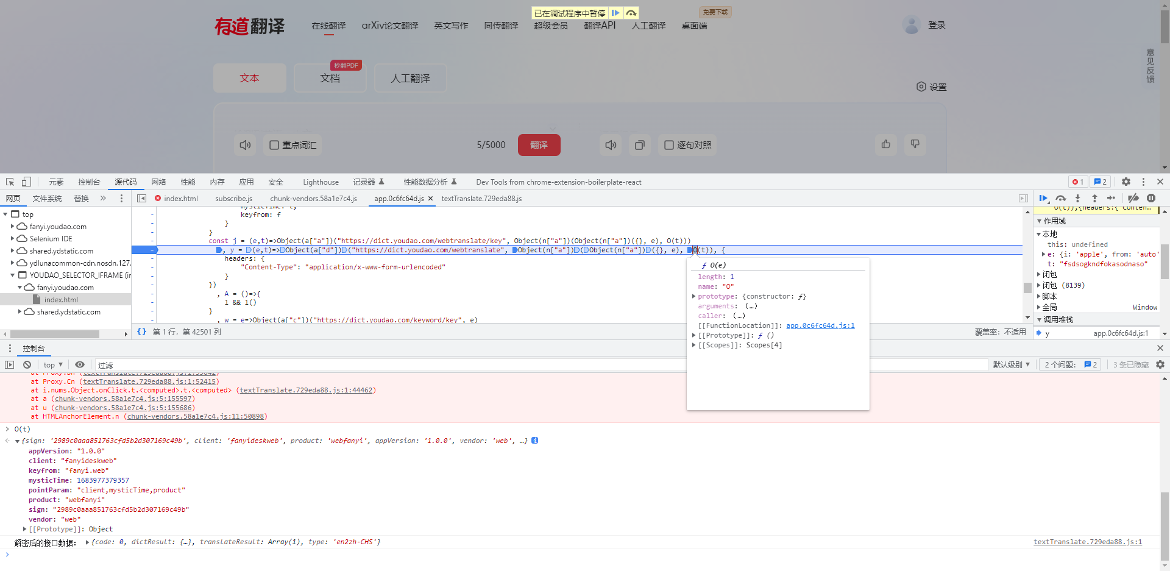The height and width of the screenshot is (571, 1170).
Task: Open the 默认级别 log level dropdown
Action: click(x=1012, y=364)
